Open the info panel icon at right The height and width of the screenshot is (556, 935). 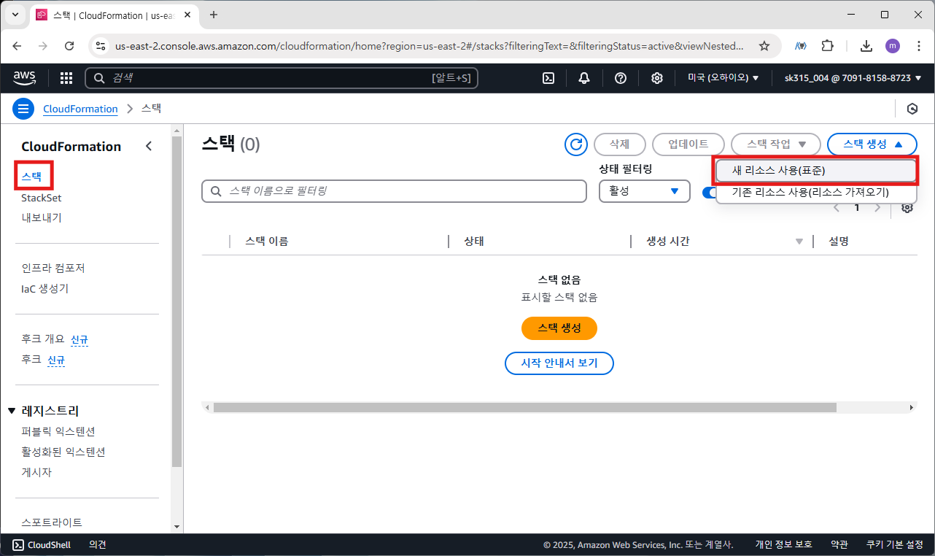912,109
